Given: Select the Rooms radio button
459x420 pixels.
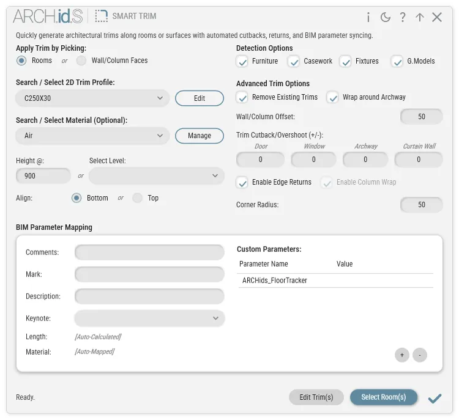Looking at the screenshot, I should click(x=21, y=61).
